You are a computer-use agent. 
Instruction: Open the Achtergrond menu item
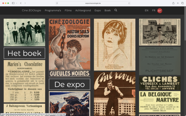point(83,11)
